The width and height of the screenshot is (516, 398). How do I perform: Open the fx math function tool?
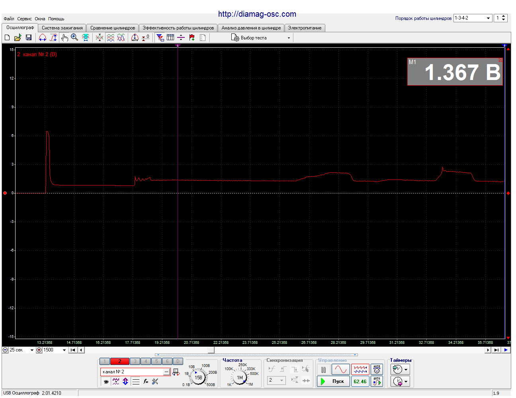tap(146, 381)
